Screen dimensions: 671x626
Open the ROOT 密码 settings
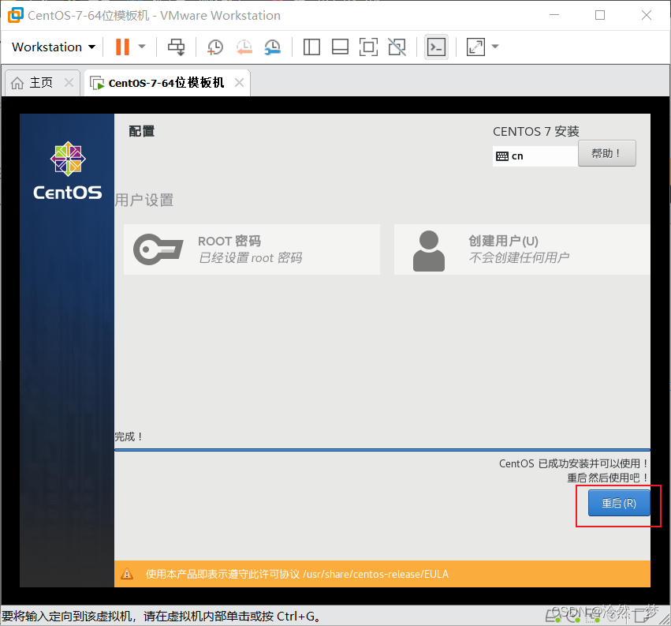252,249
